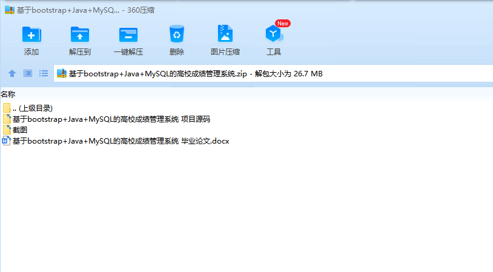The image size is (493, 272).
Task: Click the 添加 text label
Action: tap(31, 52)
